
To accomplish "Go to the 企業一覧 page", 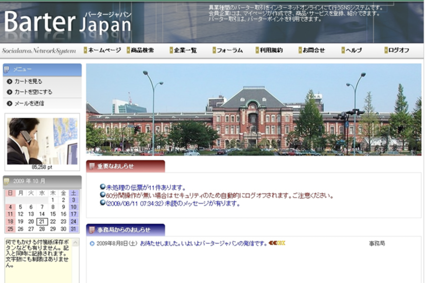I will click(x=185, y=50).
